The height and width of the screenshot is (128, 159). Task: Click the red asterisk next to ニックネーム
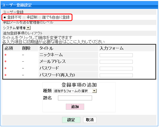pos(5,55)
